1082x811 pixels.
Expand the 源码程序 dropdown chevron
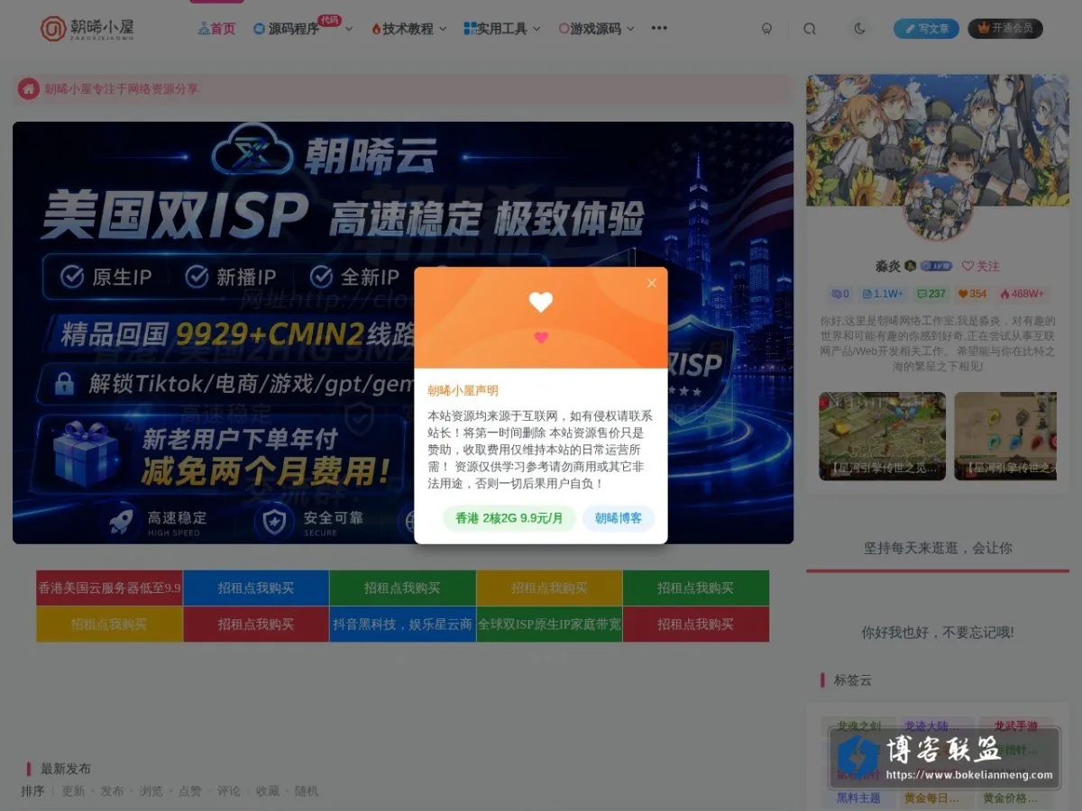pos(349,29)
